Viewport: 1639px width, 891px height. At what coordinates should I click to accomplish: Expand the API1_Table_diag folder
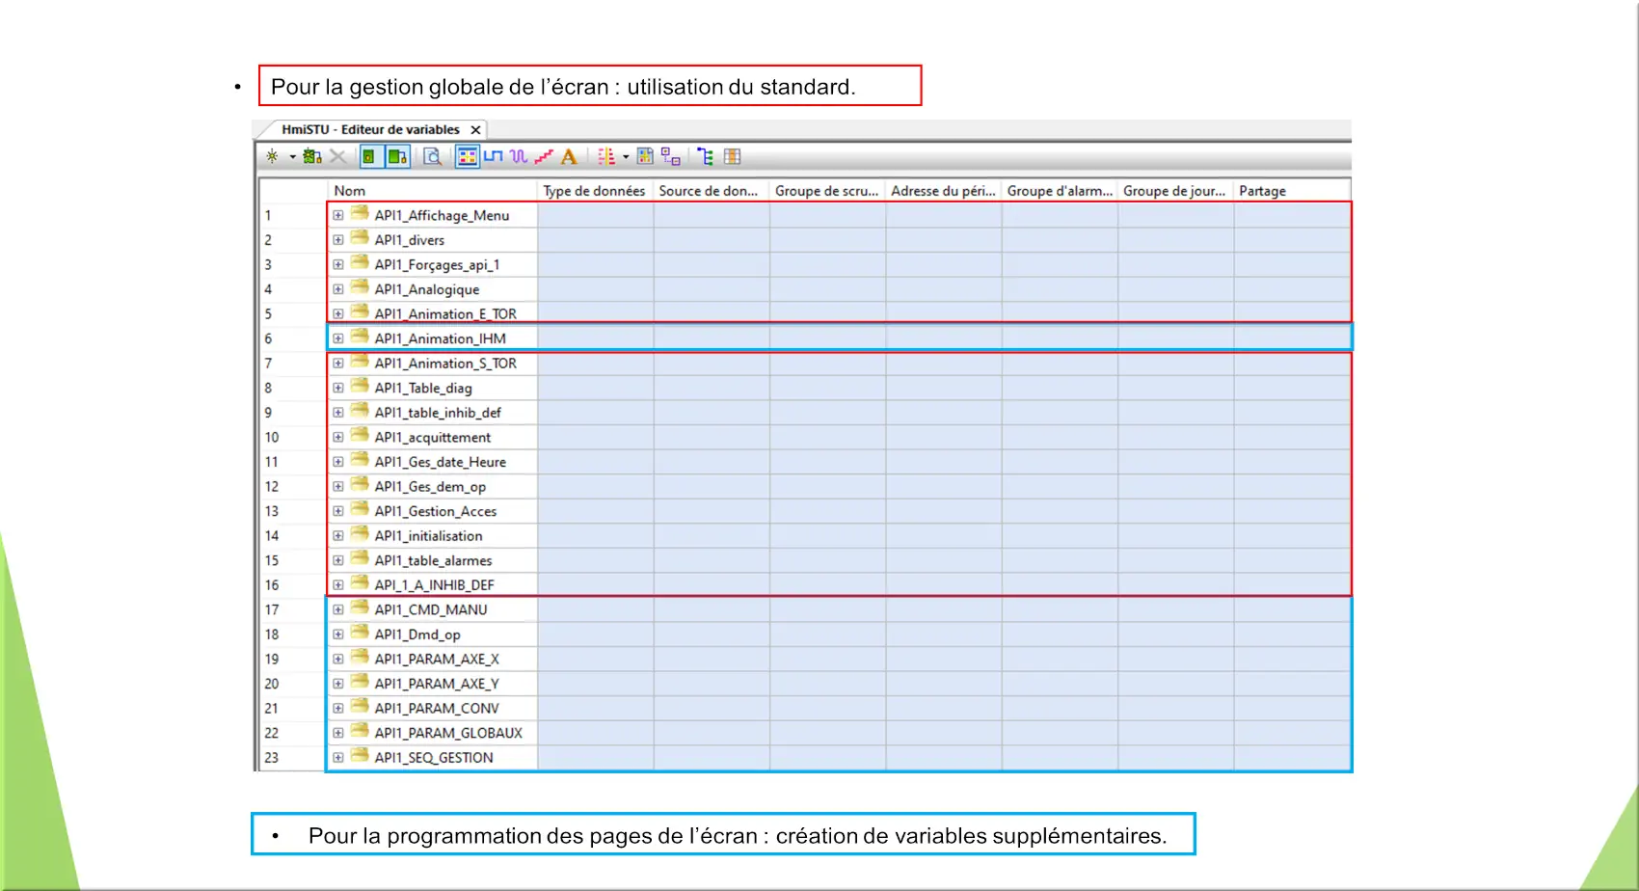(x=338, y=388)
